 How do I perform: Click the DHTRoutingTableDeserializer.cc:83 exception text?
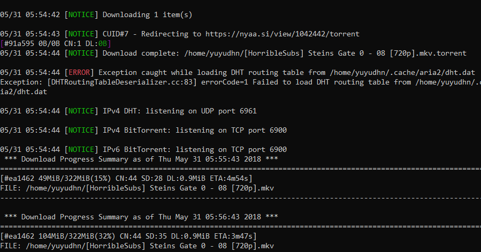[122, 82]
